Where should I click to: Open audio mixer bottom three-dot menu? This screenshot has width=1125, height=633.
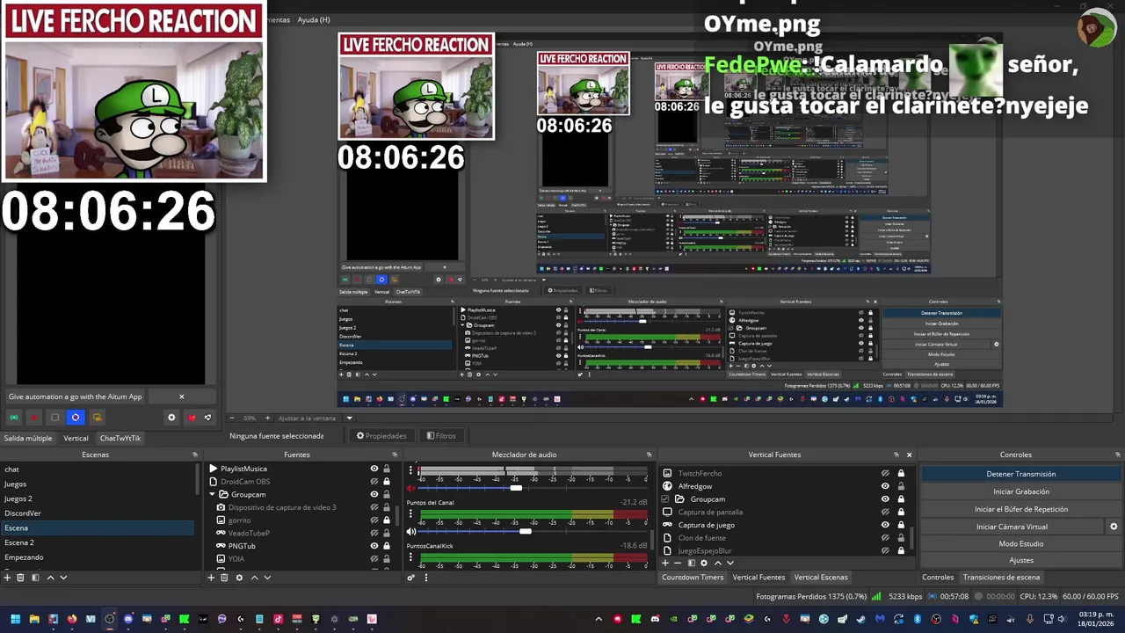pos(426,578)
